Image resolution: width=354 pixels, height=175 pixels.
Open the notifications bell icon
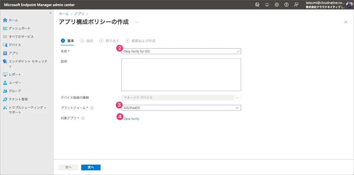pyautogui.click(x=267, y=5)
